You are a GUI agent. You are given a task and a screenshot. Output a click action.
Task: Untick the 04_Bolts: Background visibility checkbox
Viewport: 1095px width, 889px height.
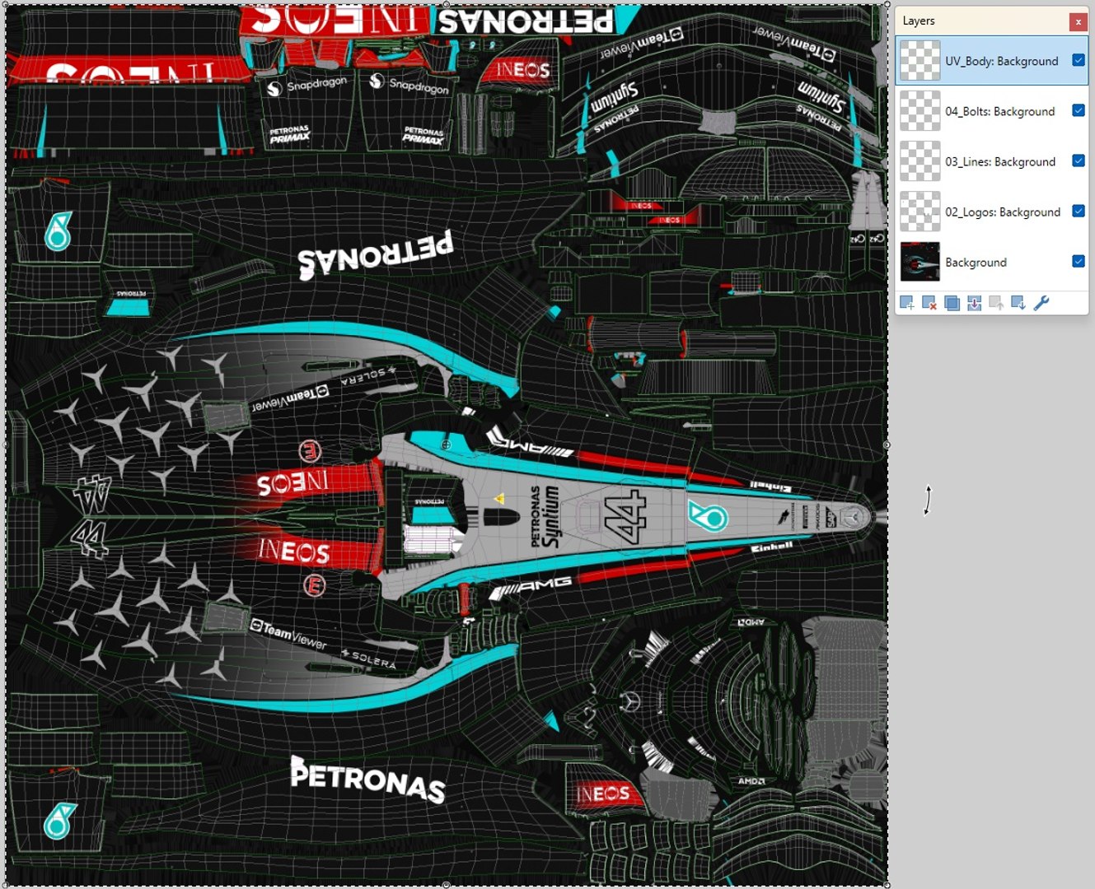pos(1079,110)
